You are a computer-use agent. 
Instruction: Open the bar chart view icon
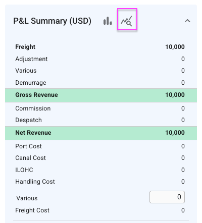[x=108, y=21]
